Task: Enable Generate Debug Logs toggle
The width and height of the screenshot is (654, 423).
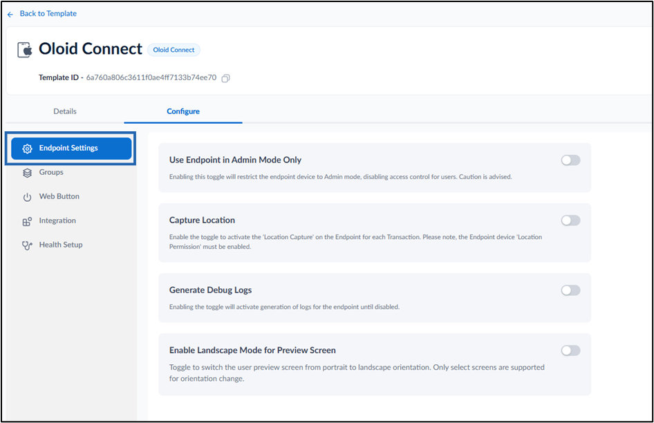Action: click(570, 290)
